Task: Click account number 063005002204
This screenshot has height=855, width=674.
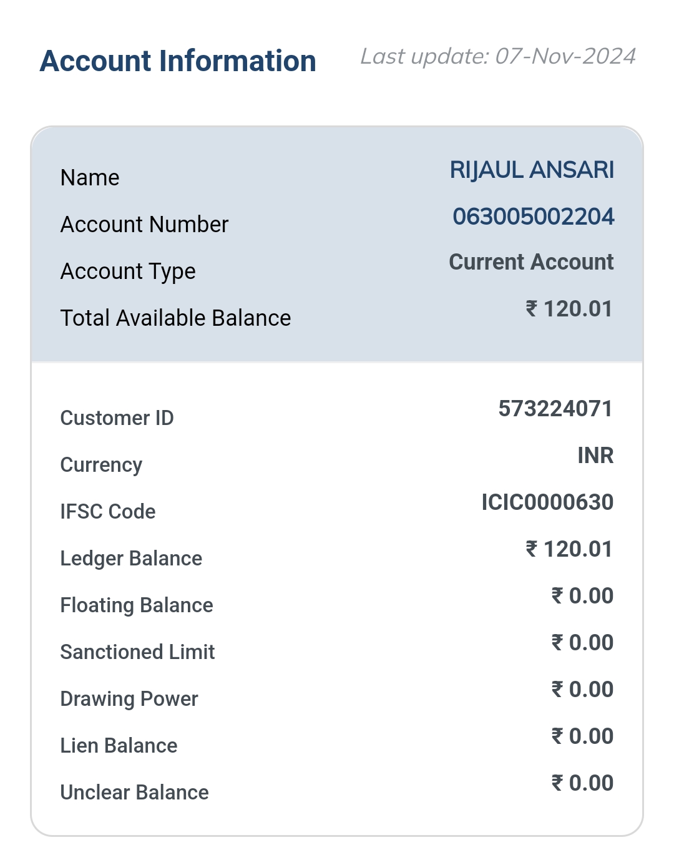Action: pos(534,217)
